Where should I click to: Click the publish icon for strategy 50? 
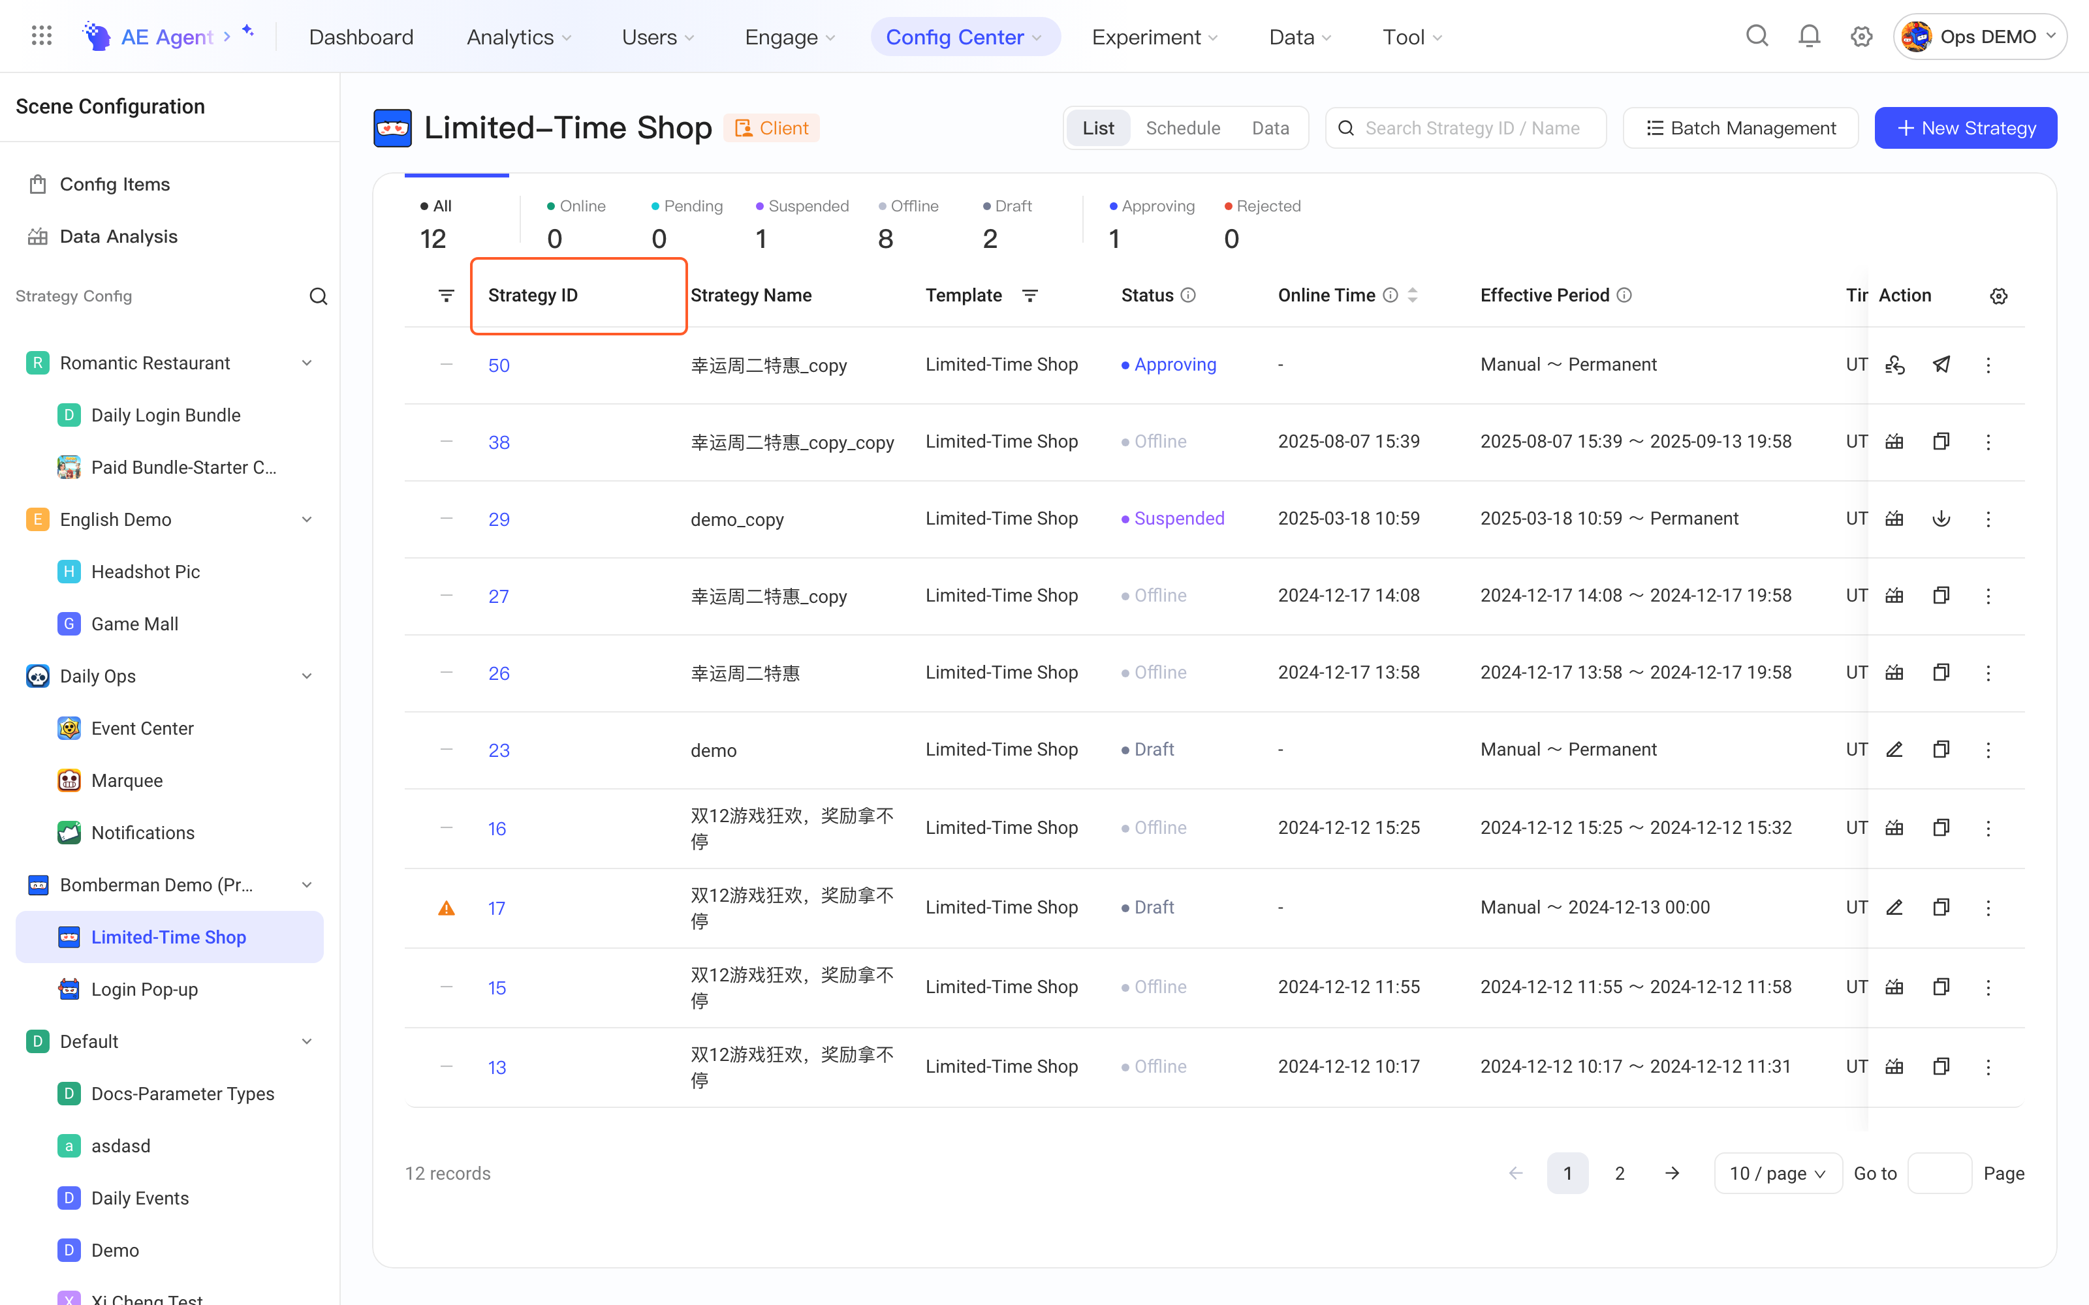[1941, 364]
